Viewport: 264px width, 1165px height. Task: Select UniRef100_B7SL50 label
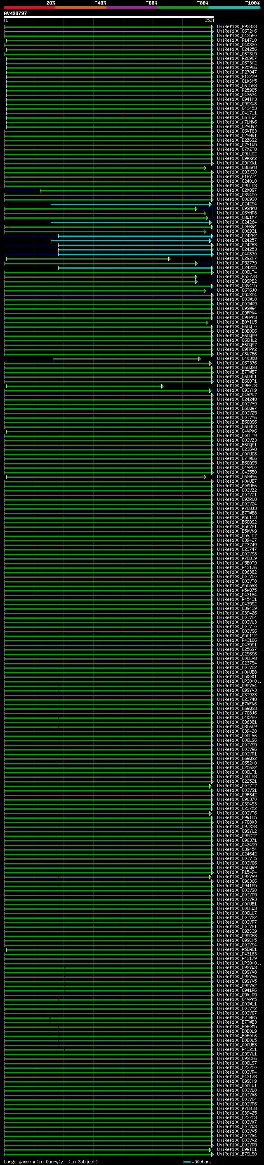click(x=237, y=1154)
